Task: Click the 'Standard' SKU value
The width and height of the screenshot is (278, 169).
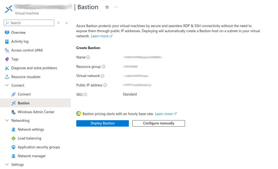Action: [x=130, y=94]
